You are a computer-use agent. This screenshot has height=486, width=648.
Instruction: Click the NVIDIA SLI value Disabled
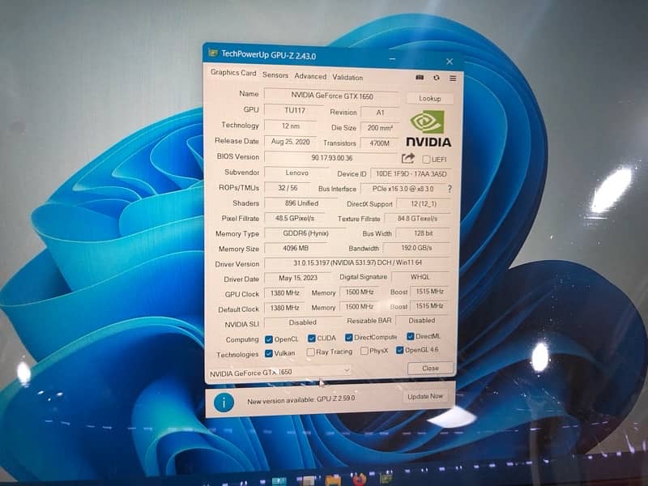click(x=302, y=322)
